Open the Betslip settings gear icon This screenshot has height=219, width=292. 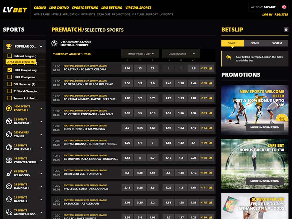[x=286, y=30]
